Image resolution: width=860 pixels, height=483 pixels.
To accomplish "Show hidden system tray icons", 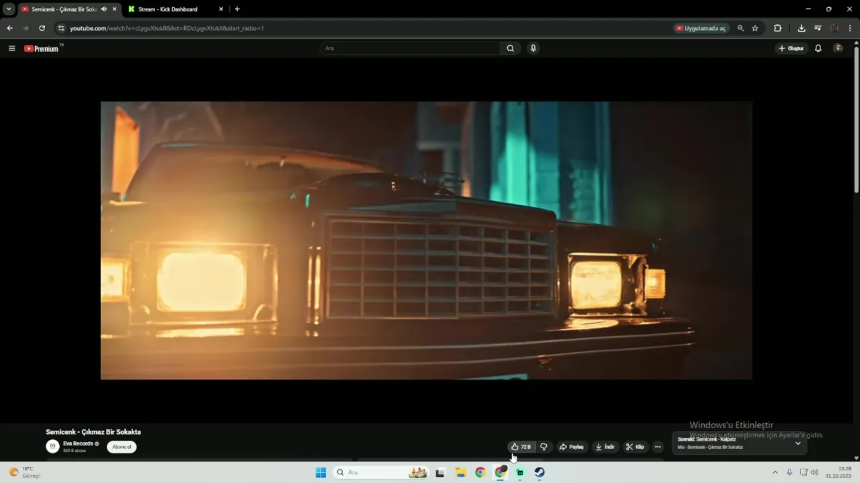I will coord(775,472).
